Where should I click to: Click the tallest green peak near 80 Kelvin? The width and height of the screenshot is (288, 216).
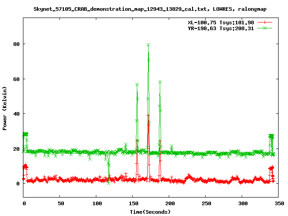coord(148,45)
